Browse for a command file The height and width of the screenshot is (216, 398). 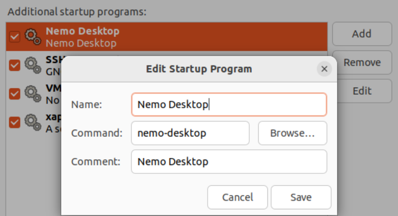(292, 133)
